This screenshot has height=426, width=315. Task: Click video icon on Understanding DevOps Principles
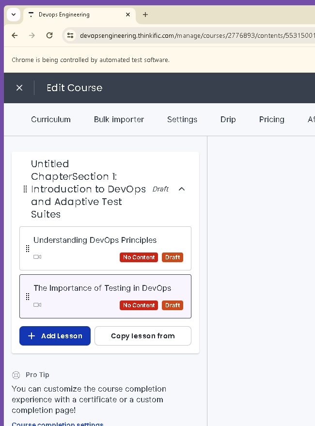tap(37, 257)
